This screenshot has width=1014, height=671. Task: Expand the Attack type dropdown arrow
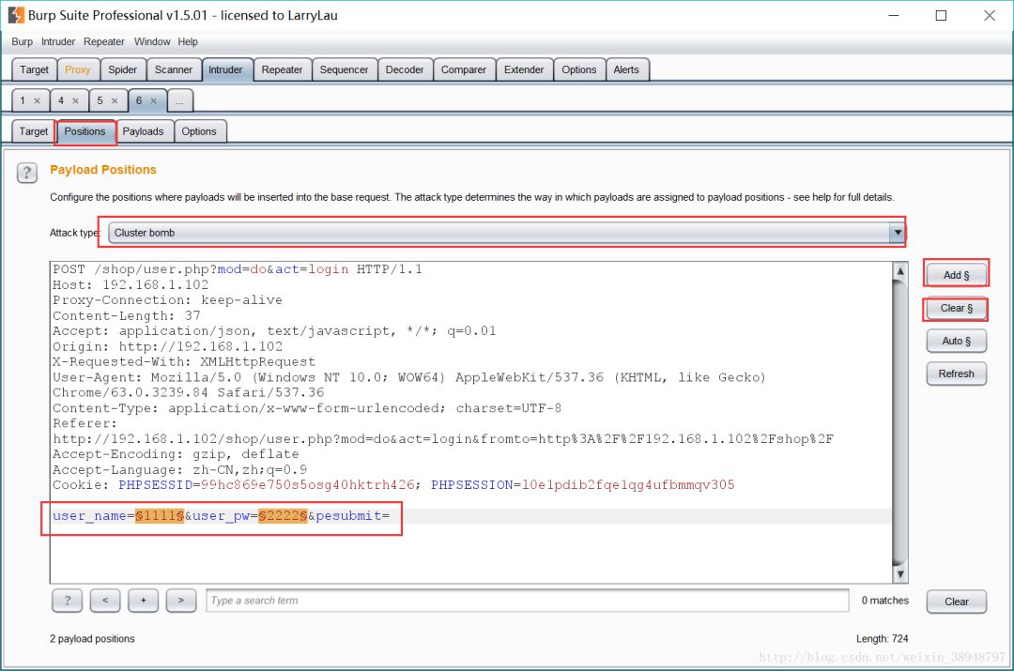tap(897, 233)
